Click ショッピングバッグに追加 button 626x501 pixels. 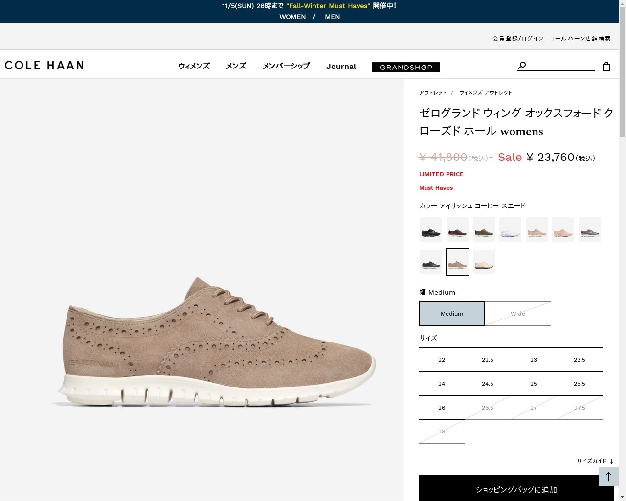point(516,488)
